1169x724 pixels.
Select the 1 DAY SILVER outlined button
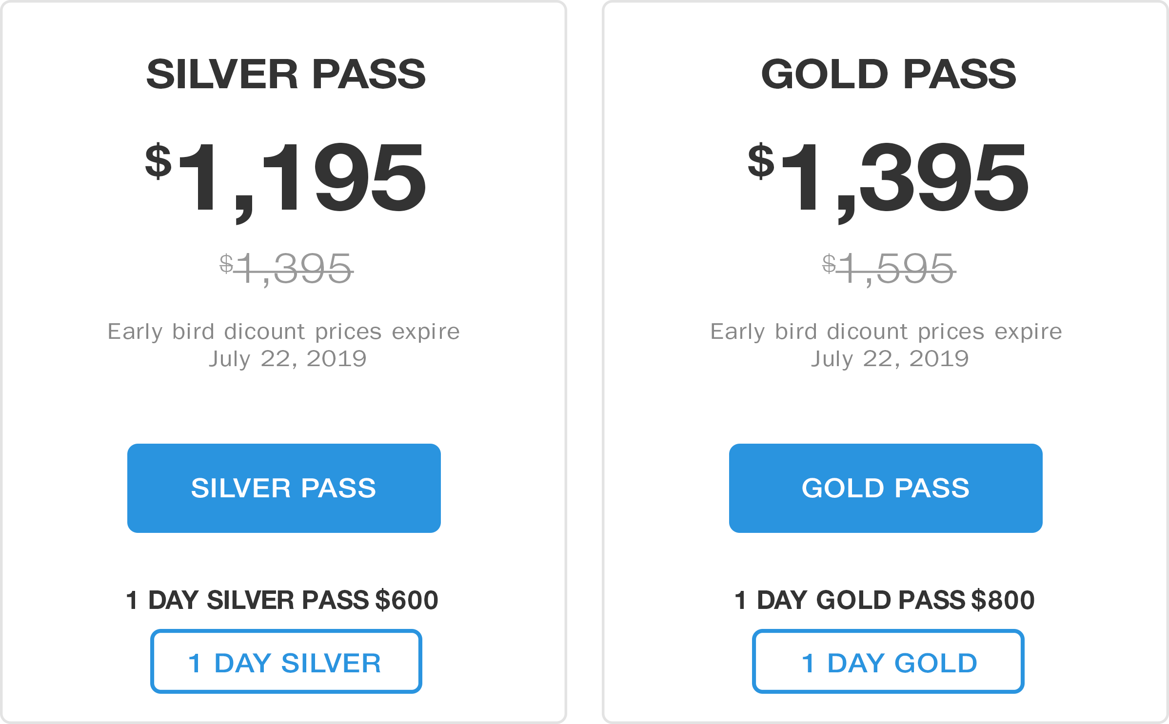tap(286, 662)
